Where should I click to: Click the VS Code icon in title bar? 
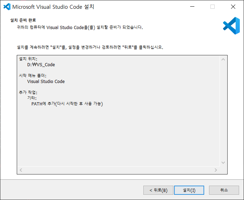coord(7,7)
